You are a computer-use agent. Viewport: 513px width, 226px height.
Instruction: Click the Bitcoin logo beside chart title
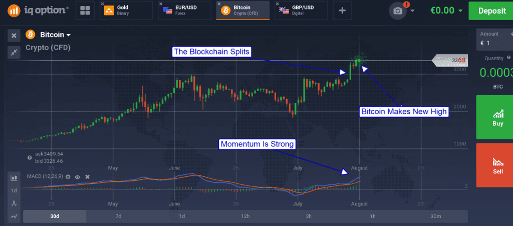31,35
